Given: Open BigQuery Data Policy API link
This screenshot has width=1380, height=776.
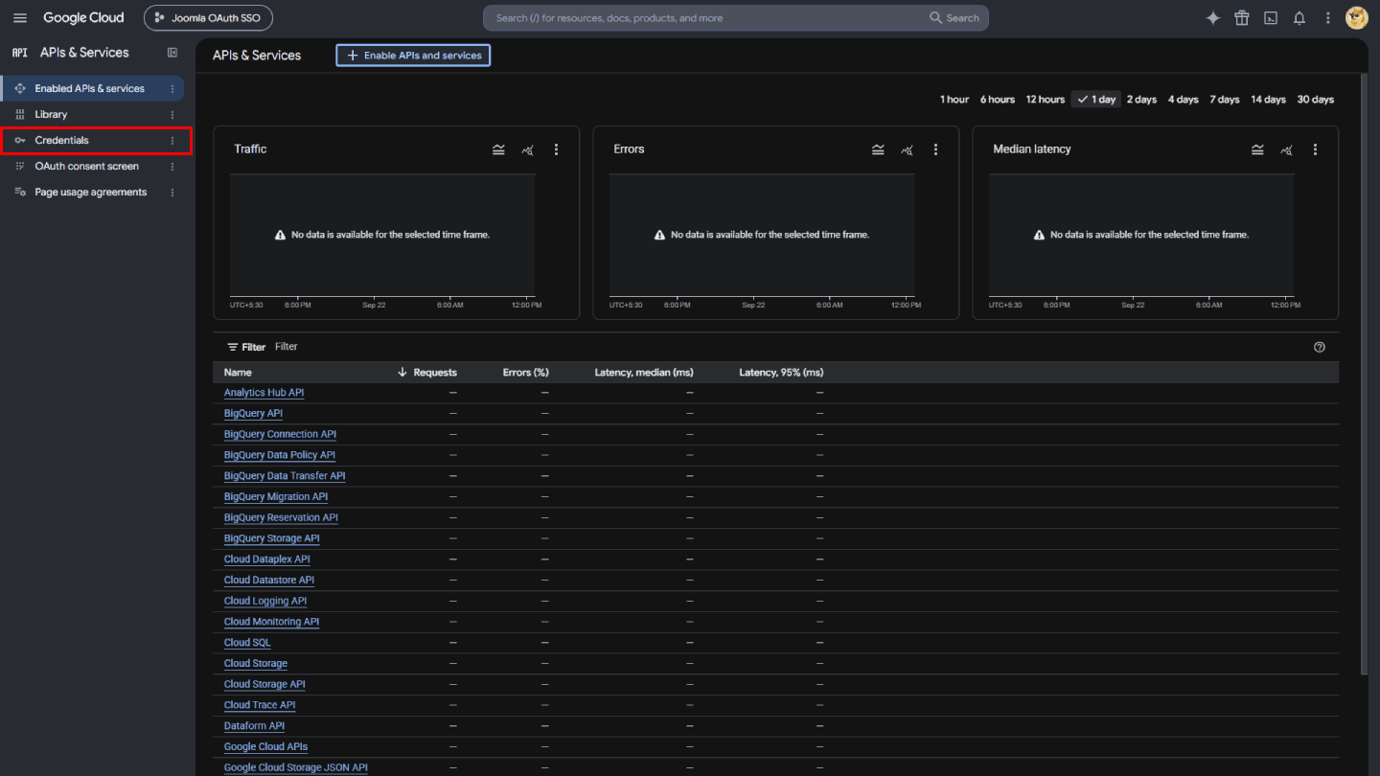Looking at the screenshot, I should tap(280, 455).
